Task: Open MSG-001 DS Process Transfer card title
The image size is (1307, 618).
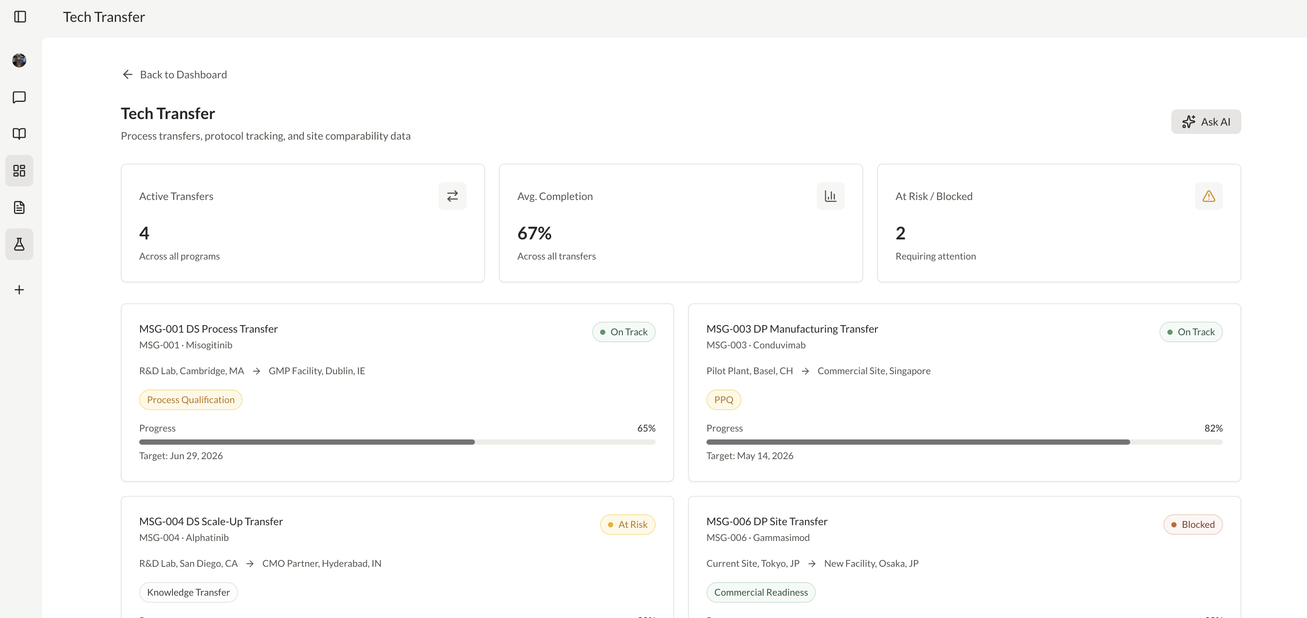Action: pyautogui.click(x=208, y=329)
